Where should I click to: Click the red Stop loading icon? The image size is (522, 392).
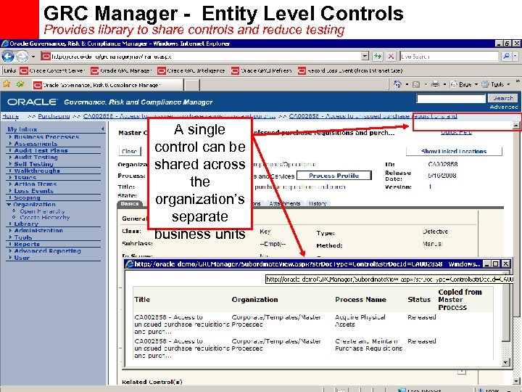point(391,57)
